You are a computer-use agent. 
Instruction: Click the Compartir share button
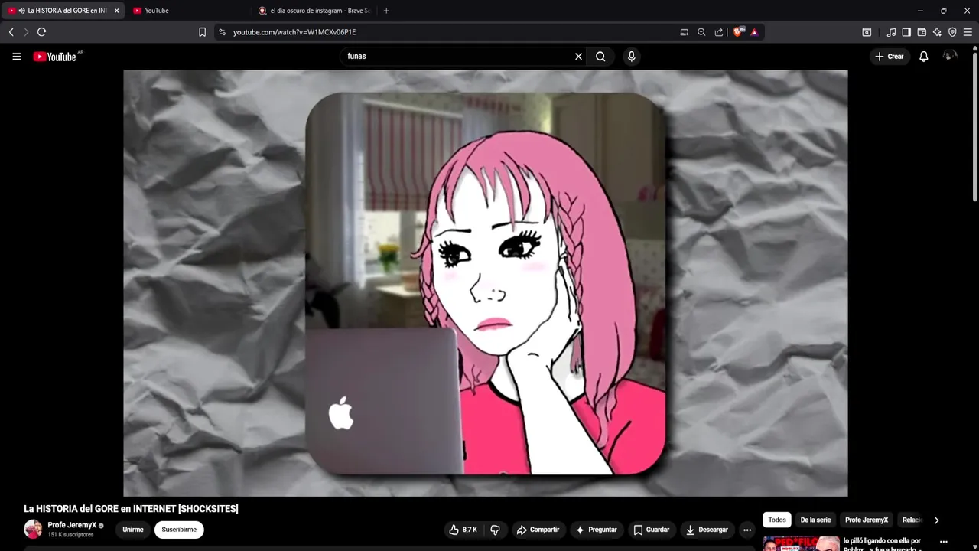[538, 530]
